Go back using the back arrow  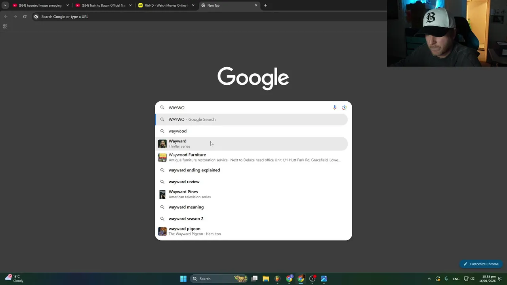pyautogui.click(x=6, y=17)
